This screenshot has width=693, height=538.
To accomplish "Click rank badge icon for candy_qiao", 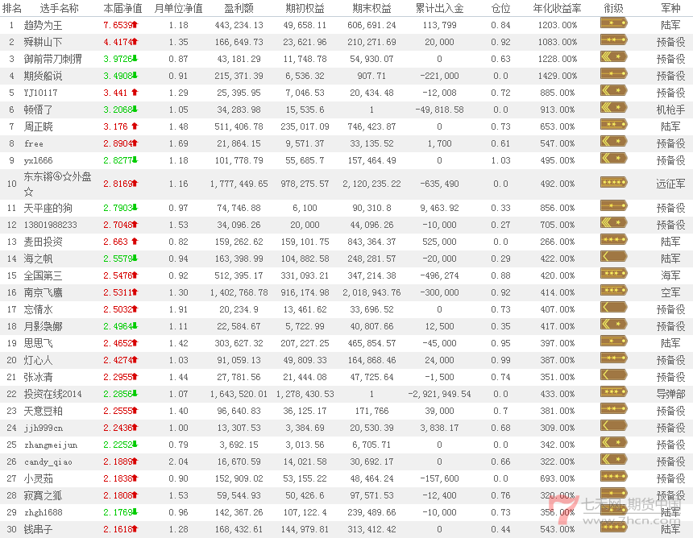I will coord(614,460).
